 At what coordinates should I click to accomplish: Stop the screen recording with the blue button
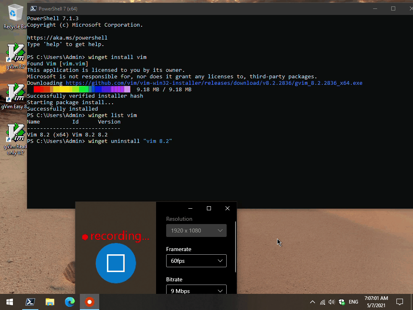[x=116, y=263]
